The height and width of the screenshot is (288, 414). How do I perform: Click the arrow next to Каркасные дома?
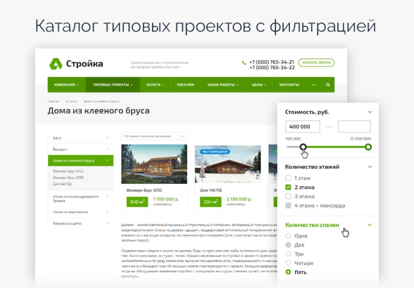point(107,223)
